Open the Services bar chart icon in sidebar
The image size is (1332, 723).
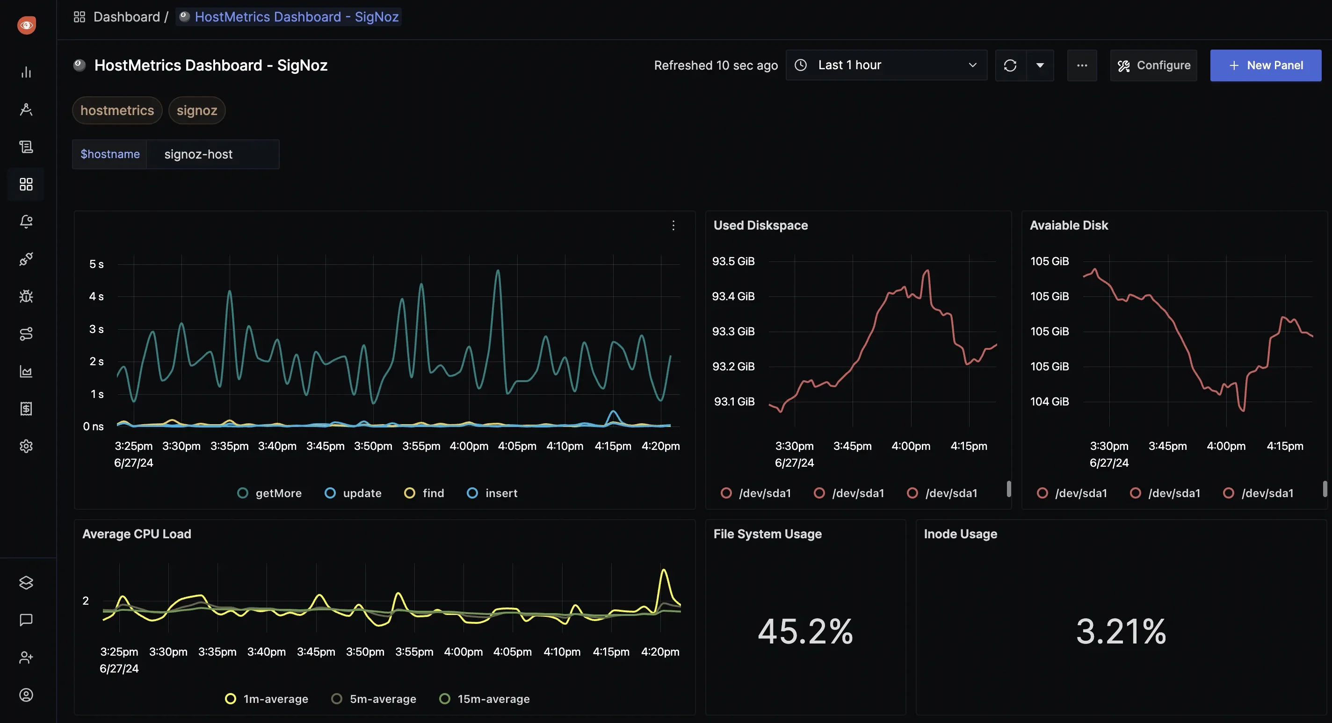(26, 72)
